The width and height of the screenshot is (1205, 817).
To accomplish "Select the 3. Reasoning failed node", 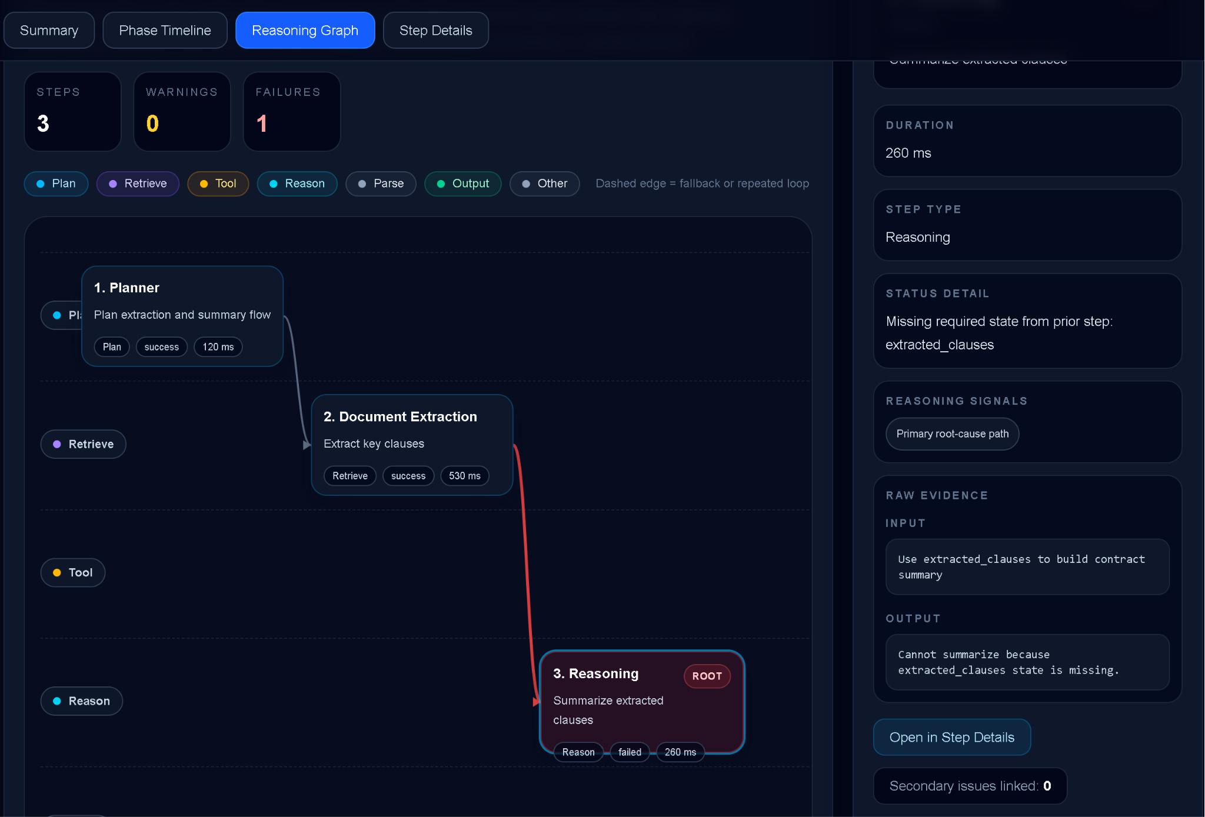I will click(642, 702).
